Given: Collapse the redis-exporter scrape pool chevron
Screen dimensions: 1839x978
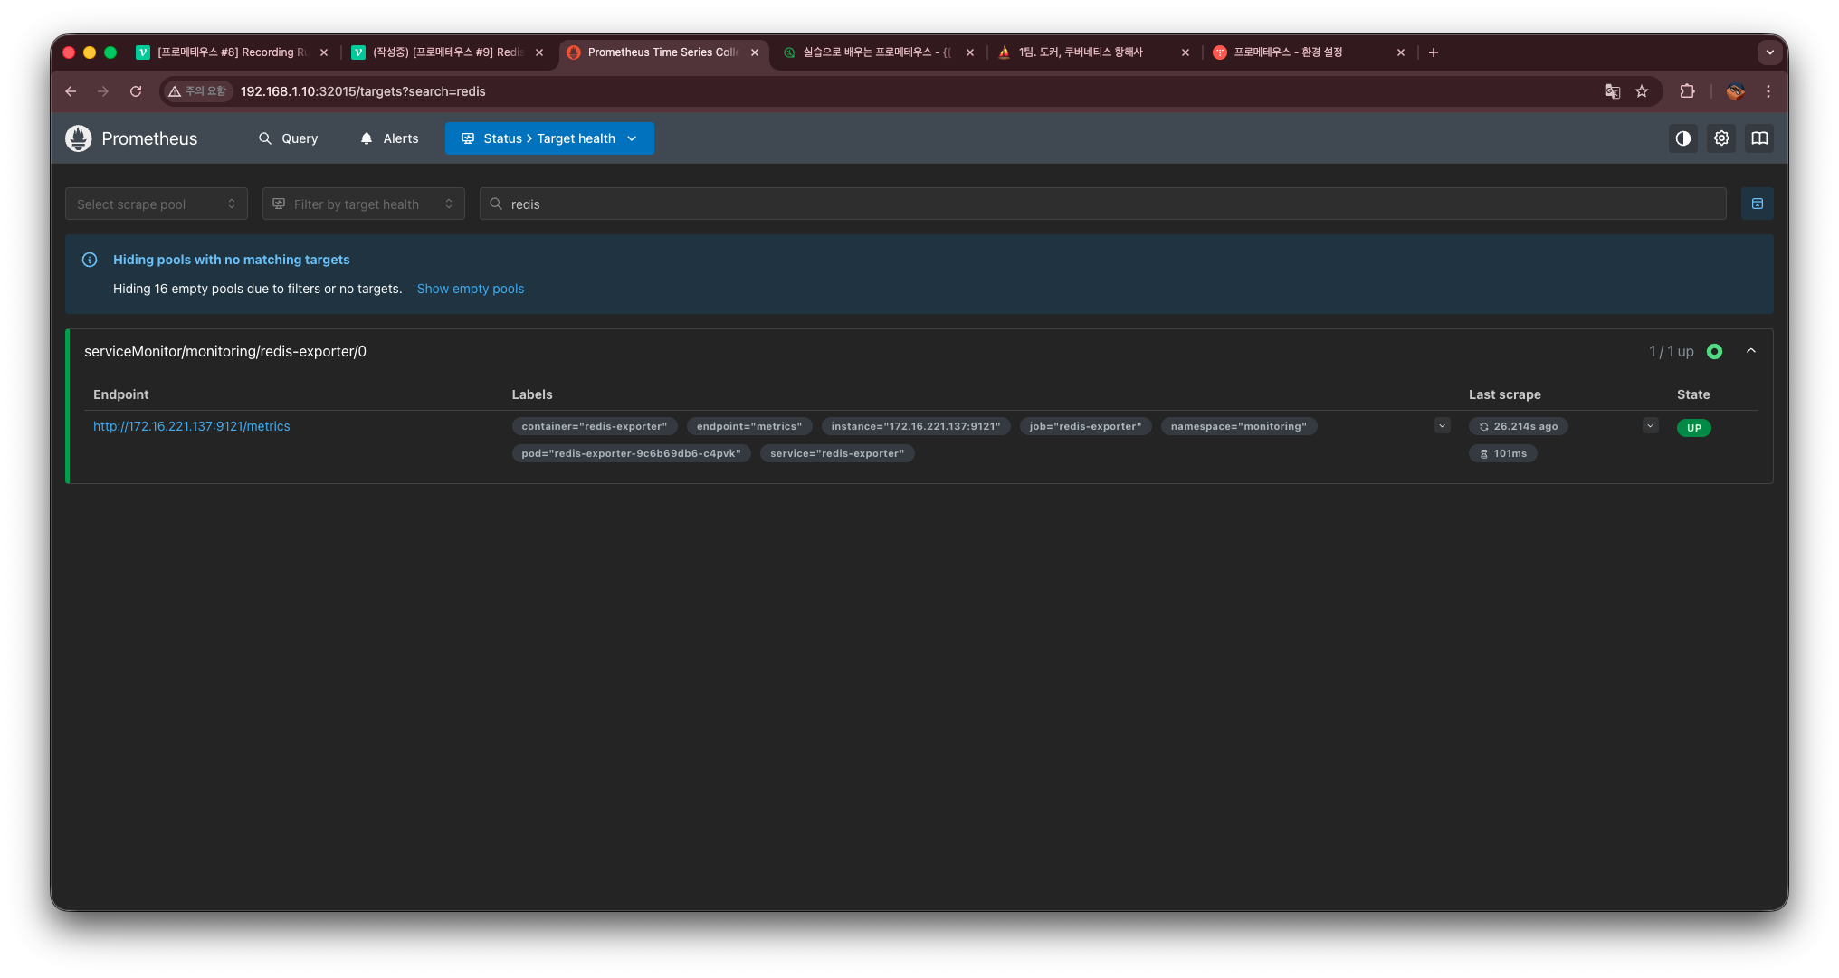Looking at the screenshot, I should [1750, 351].
